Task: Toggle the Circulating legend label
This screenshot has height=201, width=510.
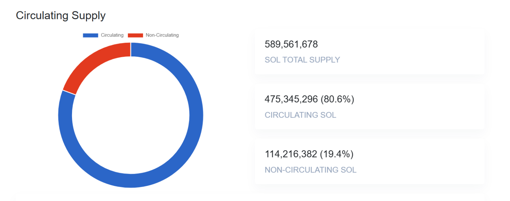Action: 112,35
